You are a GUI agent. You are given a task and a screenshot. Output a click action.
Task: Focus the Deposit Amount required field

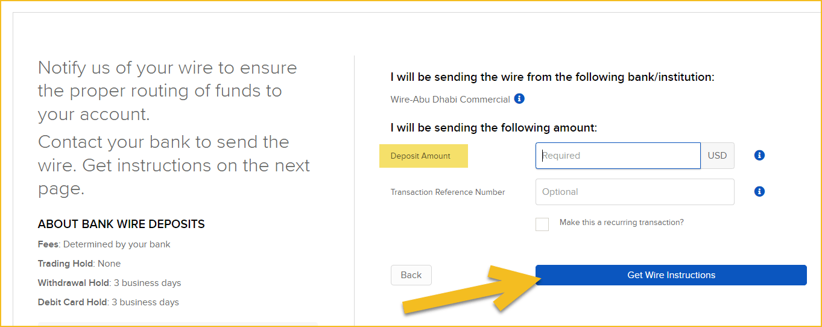pos(618,156)
